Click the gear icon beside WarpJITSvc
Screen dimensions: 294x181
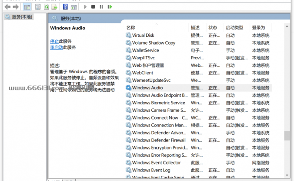[x=128, y=58]
